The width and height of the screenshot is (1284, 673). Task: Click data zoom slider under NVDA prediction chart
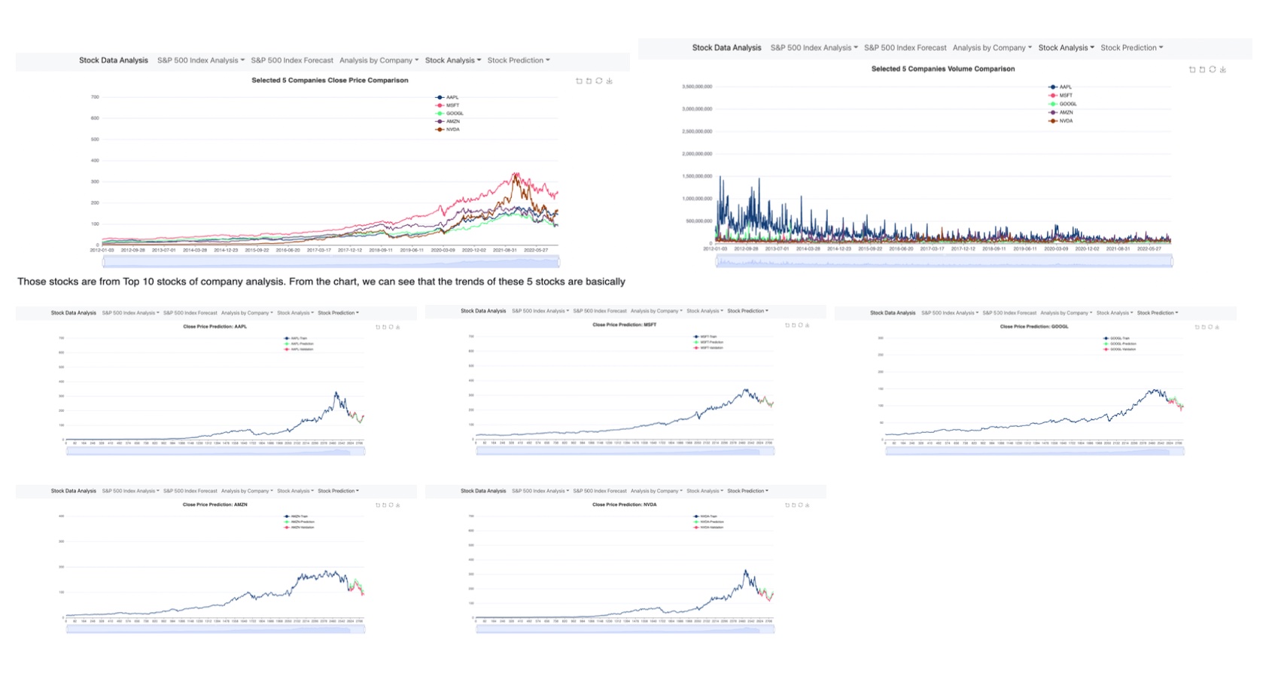(x=625, y=629)
